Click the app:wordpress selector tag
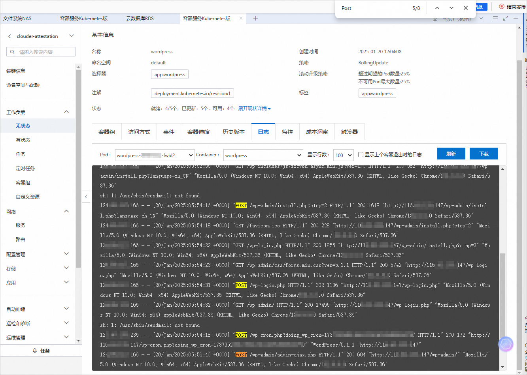 (x=170, y=75)
